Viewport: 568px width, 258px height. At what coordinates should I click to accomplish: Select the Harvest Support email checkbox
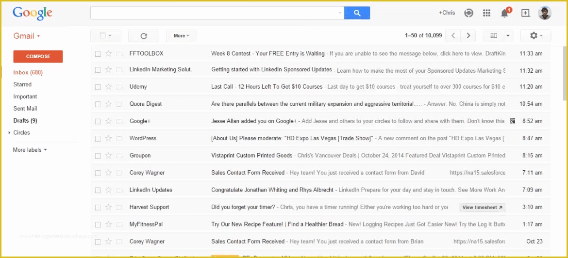tap(98, 208)
